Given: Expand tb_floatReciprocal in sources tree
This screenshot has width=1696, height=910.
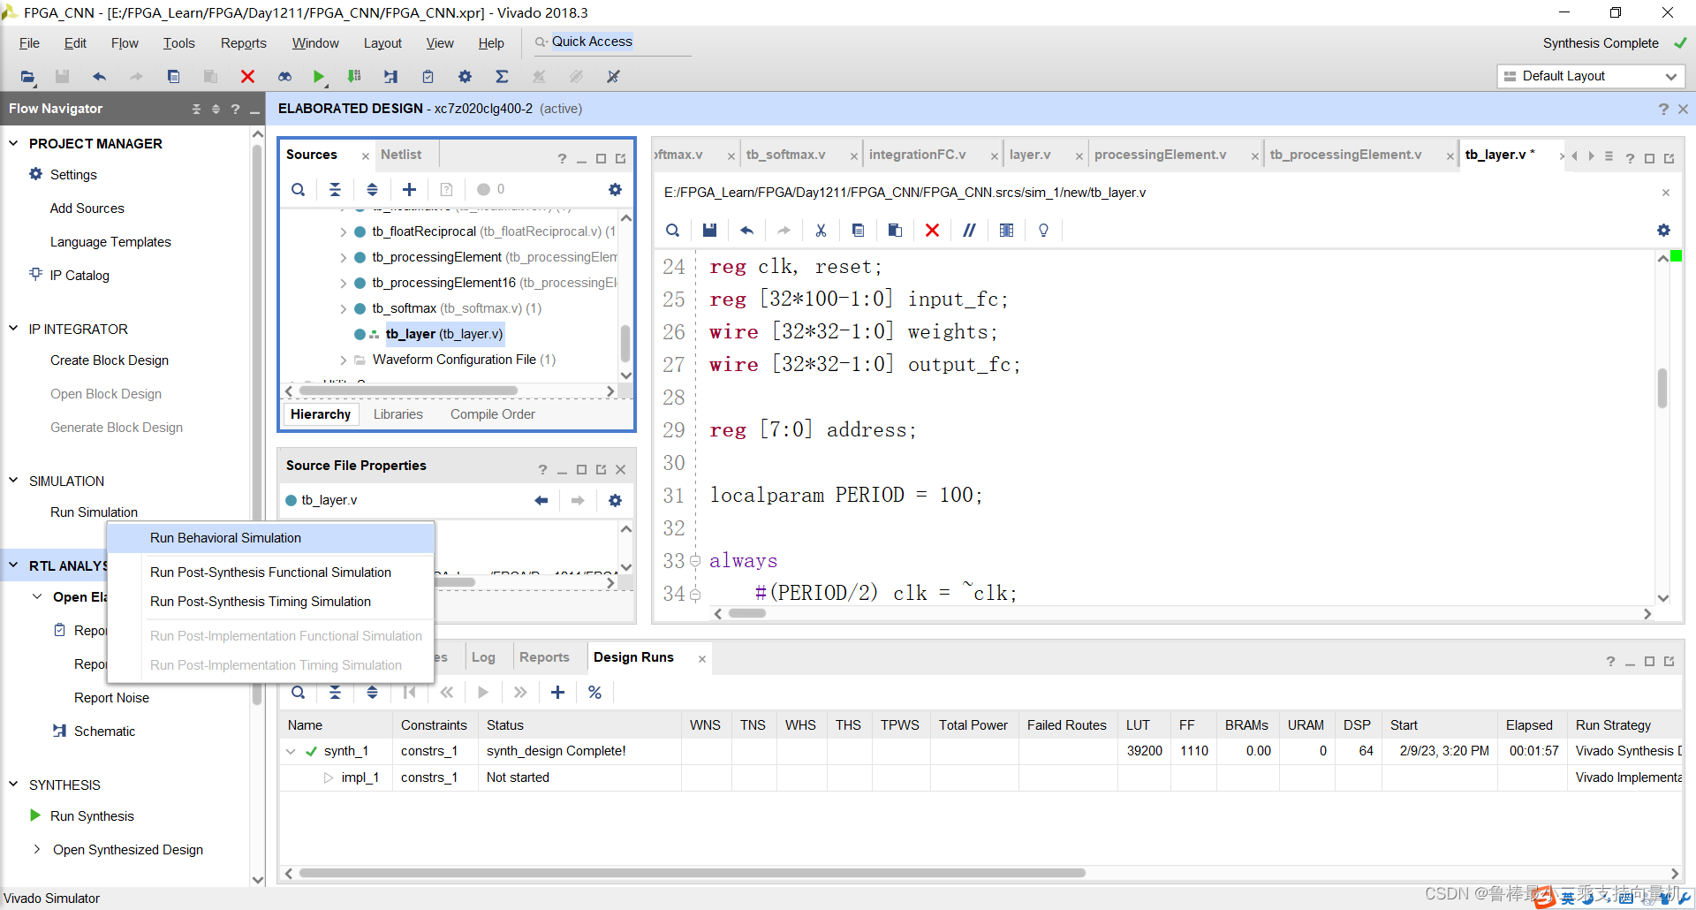Looking at the screenshot, I should pos(343,231).
